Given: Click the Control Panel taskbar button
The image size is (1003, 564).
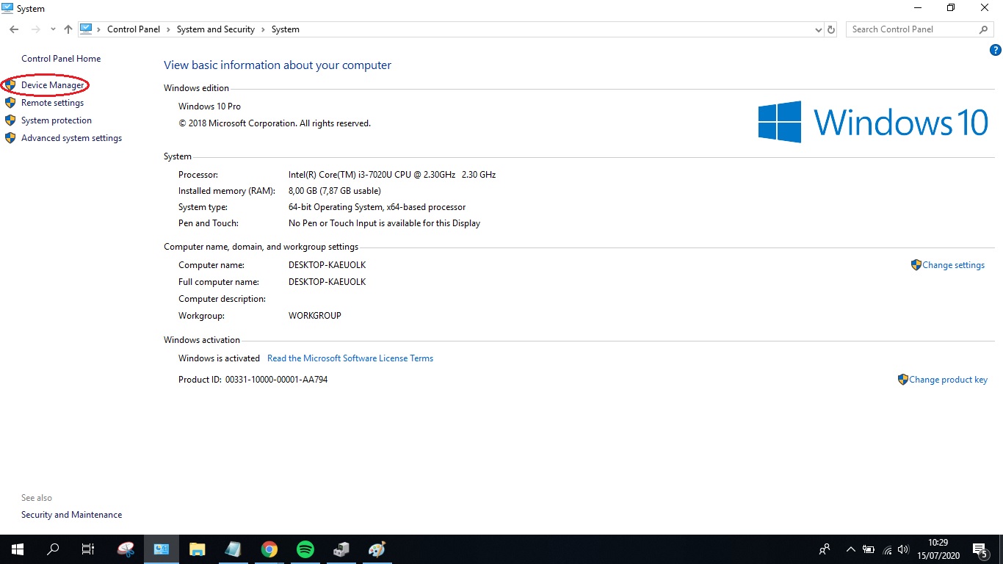Looking at the screenshot, I should pyautogui.click(x=162, y=549).
